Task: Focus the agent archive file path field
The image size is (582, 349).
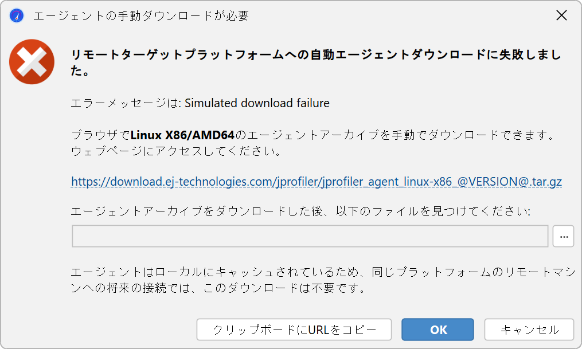Action: coord(310,236)
